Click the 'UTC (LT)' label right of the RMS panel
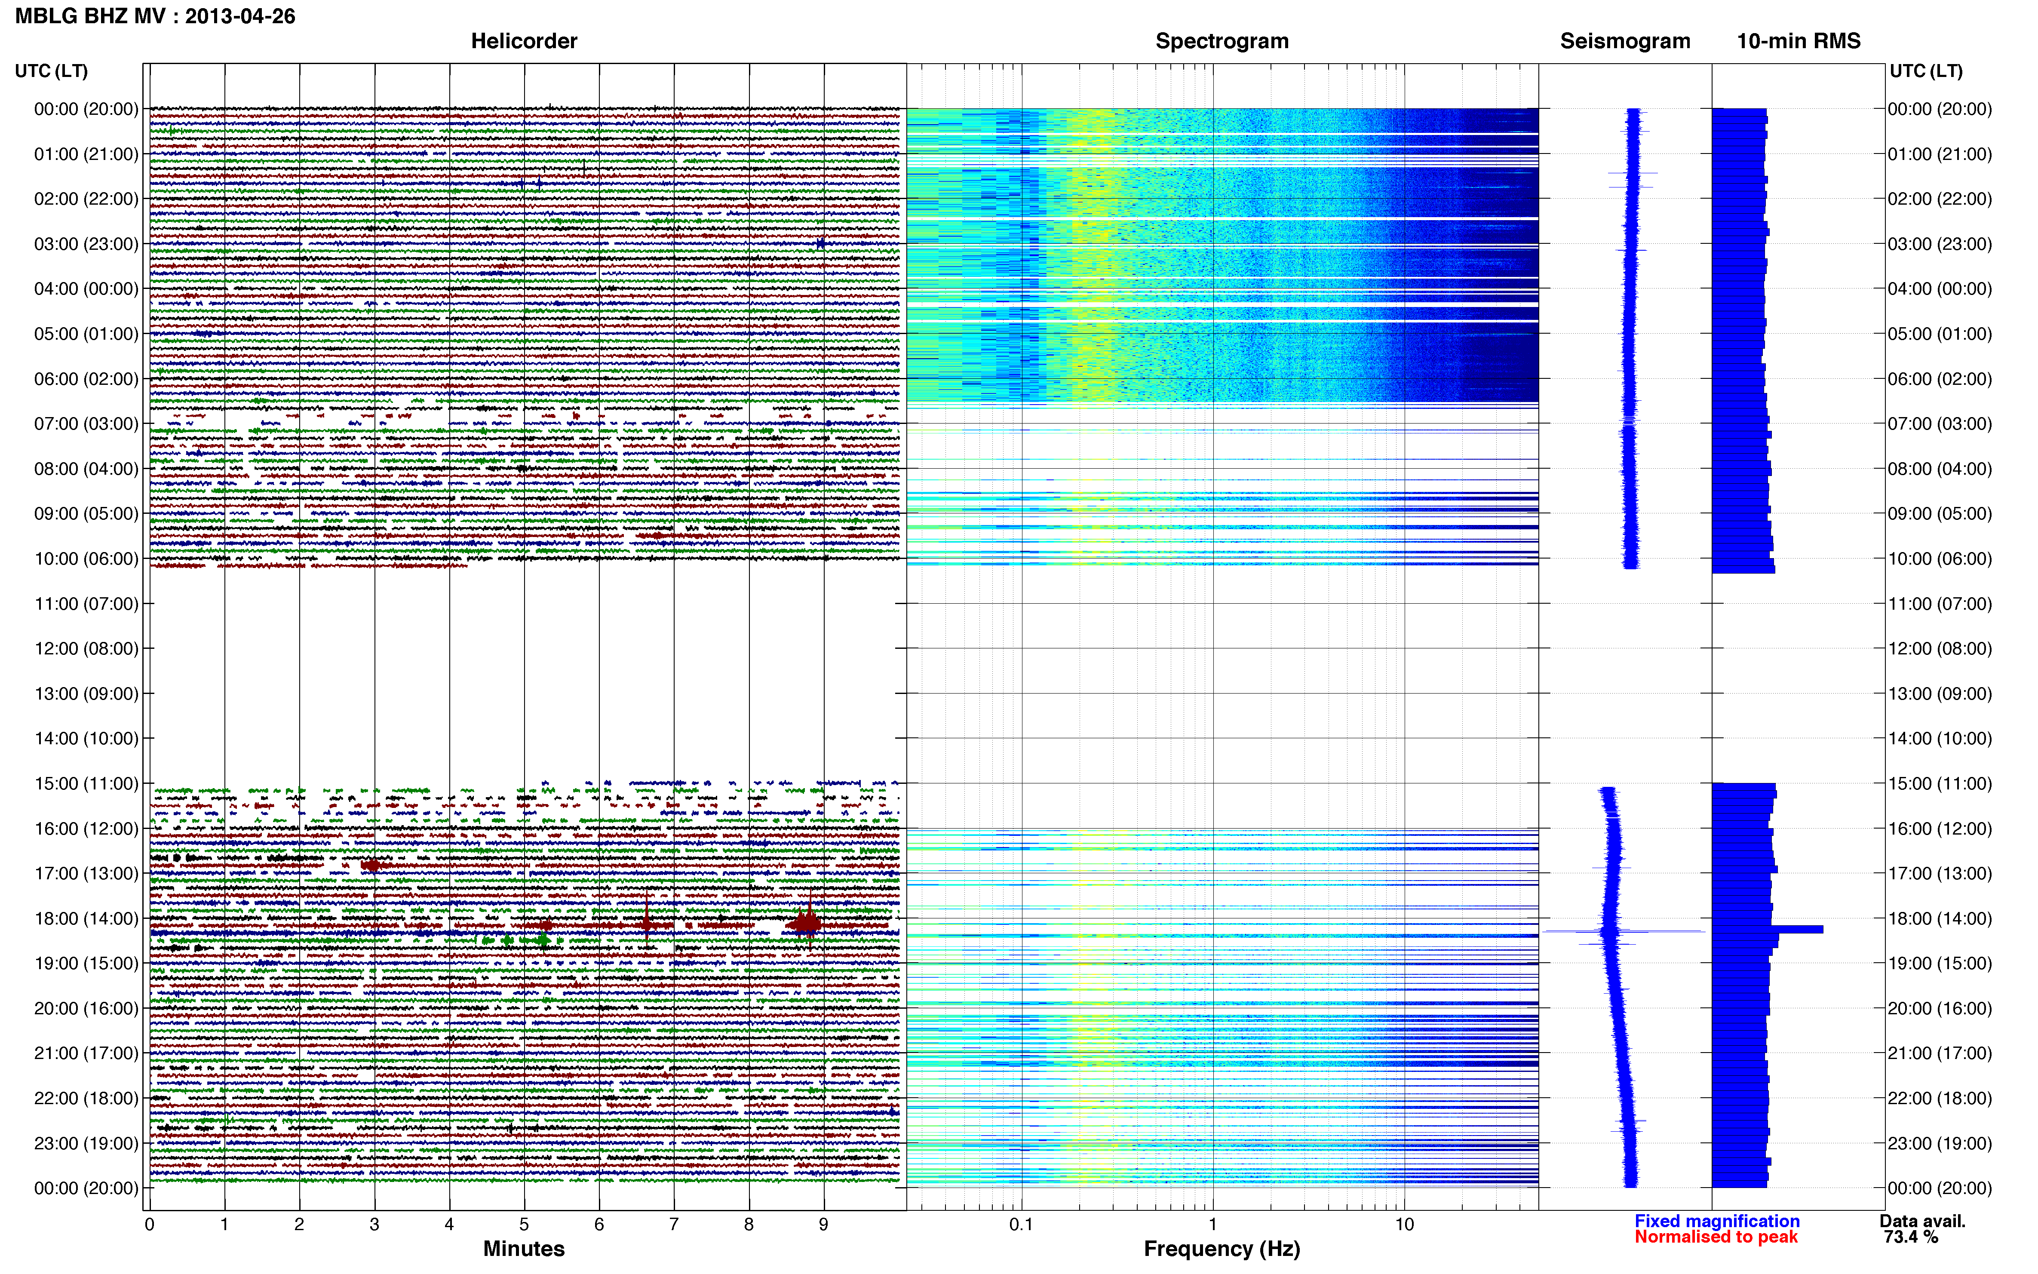This screenshot has height=1274, width=2038. point(1926,71)
